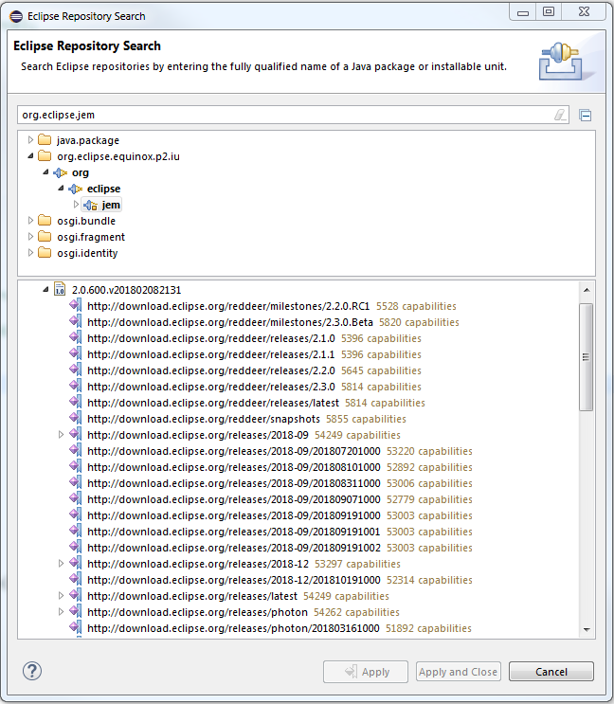
Task: Click repository icon for reddeer/releases/2.3.0
Action: [76, 387]
